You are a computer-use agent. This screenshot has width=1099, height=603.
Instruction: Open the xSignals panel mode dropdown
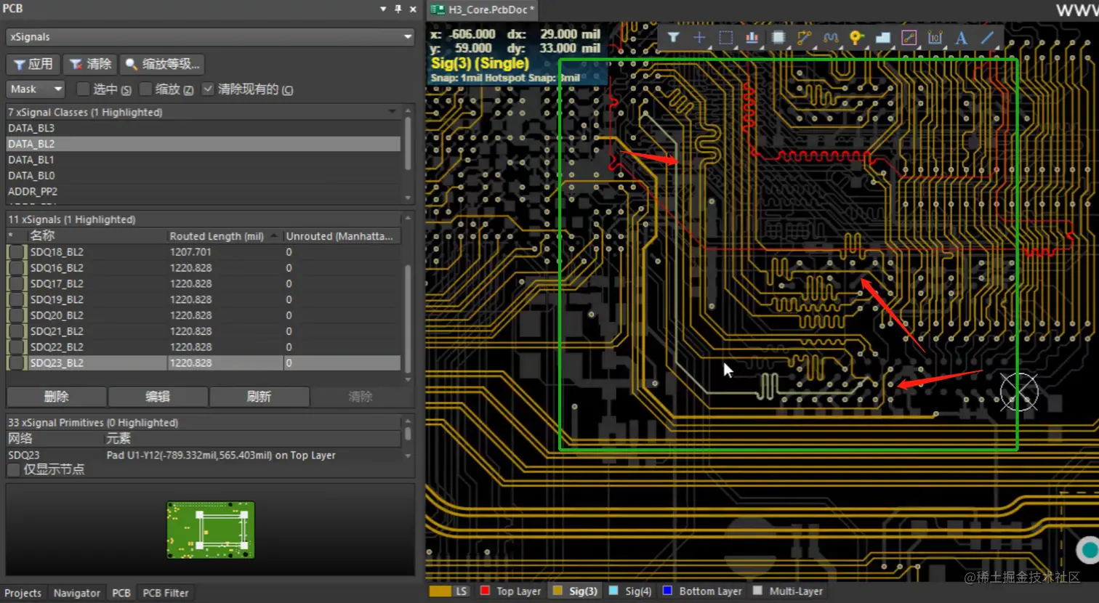pos(407,36)
